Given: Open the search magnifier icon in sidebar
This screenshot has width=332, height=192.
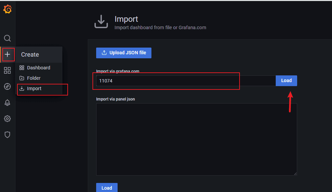Looking at the screenshot, I should click(x=7, y=38).
